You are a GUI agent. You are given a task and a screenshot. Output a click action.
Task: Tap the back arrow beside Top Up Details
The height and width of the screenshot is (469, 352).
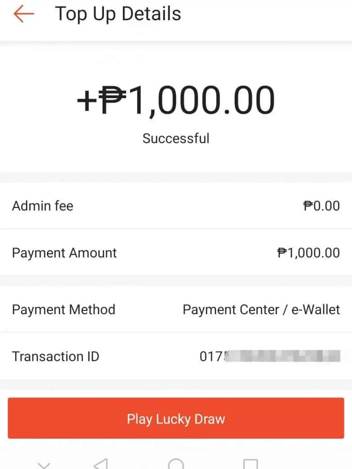(24, 14)
